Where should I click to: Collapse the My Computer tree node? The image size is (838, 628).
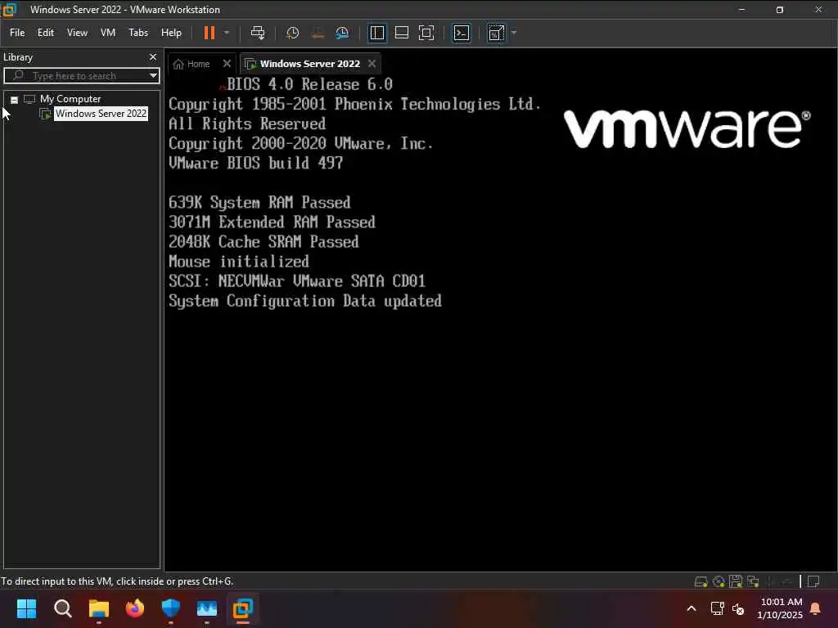(15, 100)
